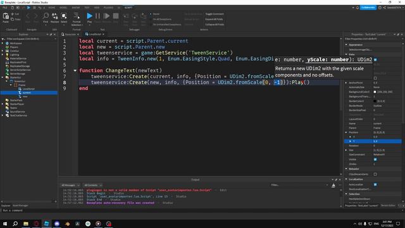Select the On All Exceptions option
Viewport: 405px width, 228px height.
(x=161, y=19)
